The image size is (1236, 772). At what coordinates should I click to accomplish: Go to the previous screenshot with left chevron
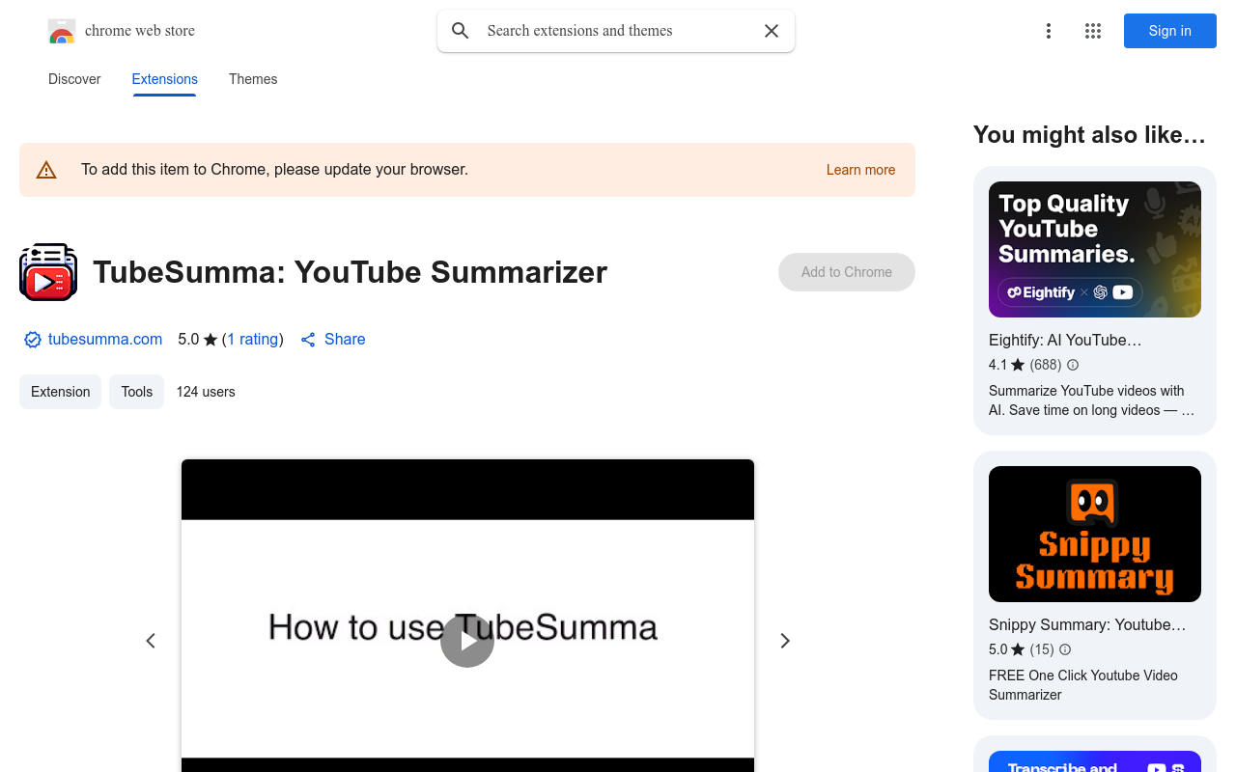click(151, 641)
